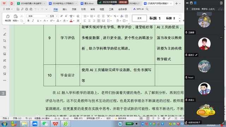Expand the bullet list dropdown arrow
The image size is (226, 127).
(x=88, y=16)
